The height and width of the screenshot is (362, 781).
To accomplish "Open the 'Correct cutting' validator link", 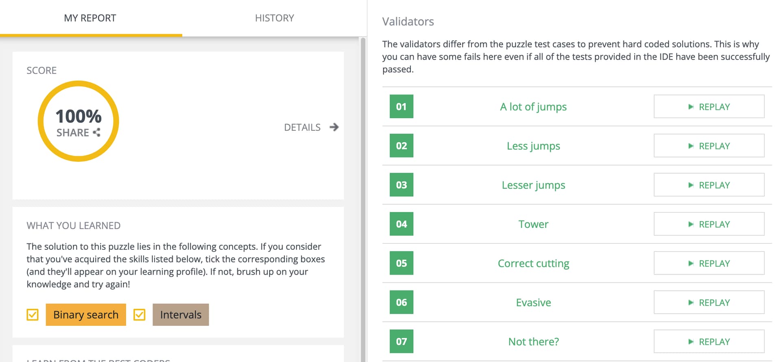I will 533,263.
